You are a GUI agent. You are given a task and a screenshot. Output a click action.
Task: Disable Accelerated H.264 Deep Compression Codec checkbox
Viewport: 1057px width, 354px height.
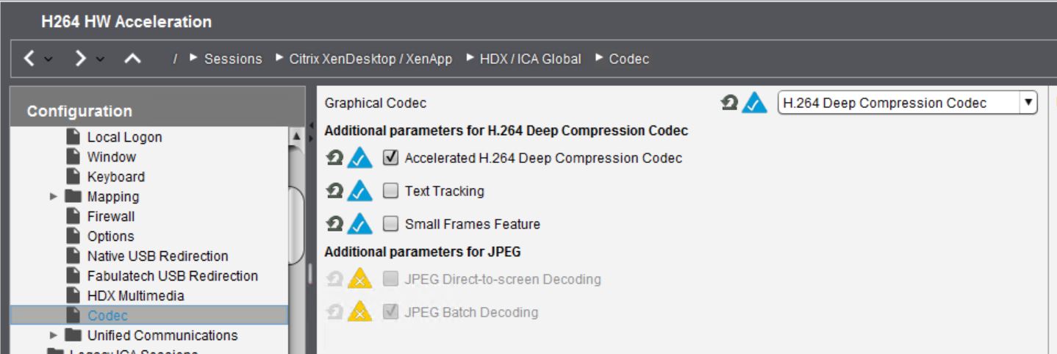[x=391, y=158]
